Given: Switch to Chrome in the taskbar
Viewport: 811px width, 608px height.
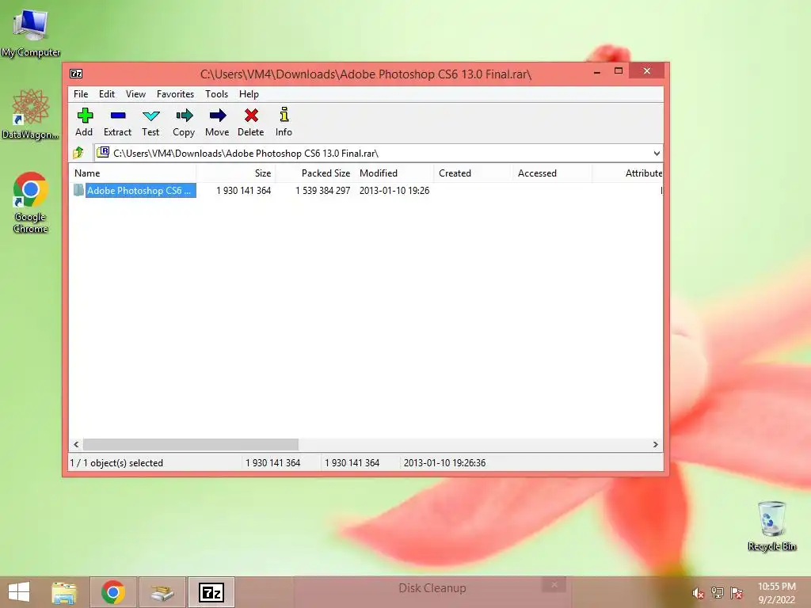Looking at the screenshot, I should (113, 592).
